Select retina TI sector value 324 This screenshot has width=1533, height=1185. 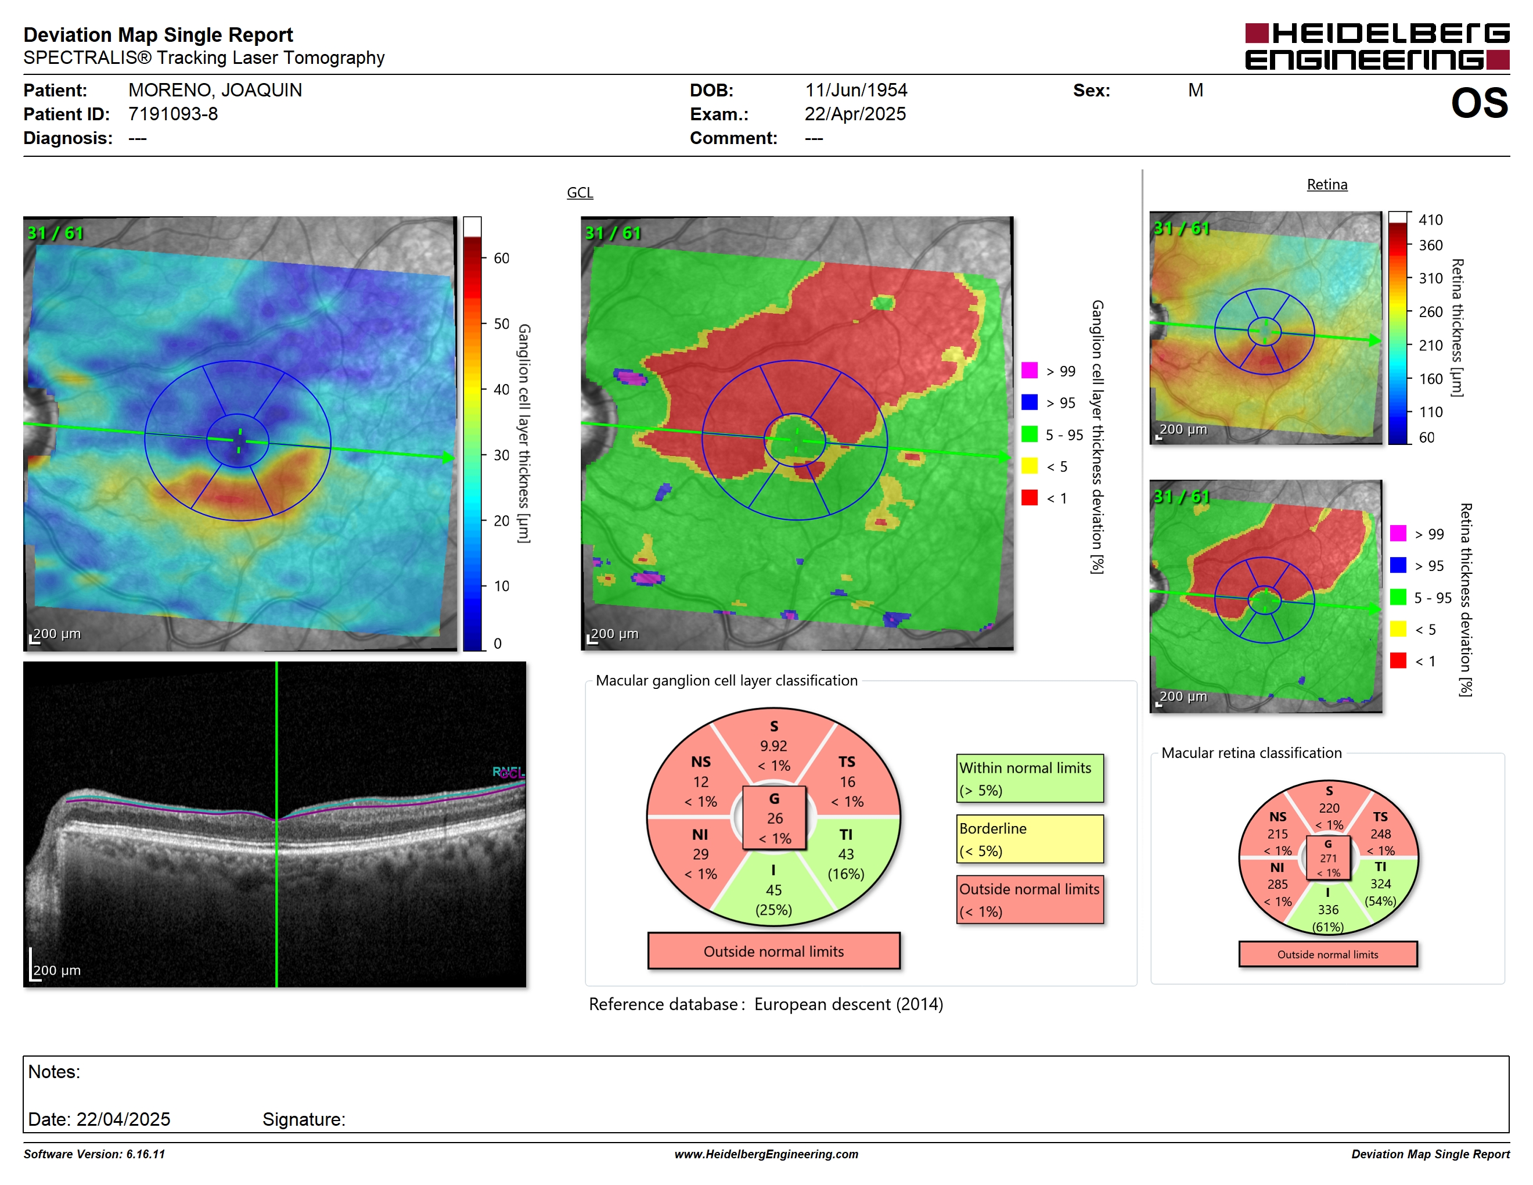[x=1380, y=884]
